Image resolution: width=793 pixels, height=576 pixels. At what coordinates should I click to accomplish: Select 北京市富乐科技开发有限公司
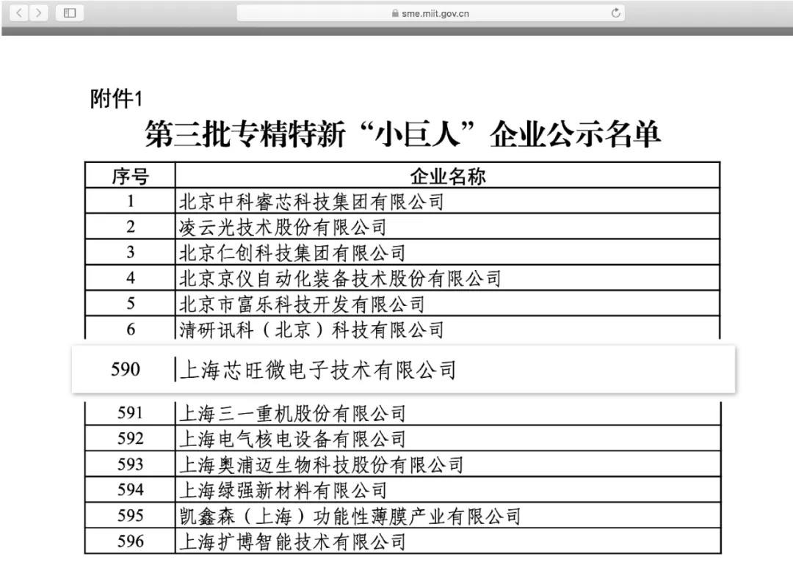click(302, 305)
